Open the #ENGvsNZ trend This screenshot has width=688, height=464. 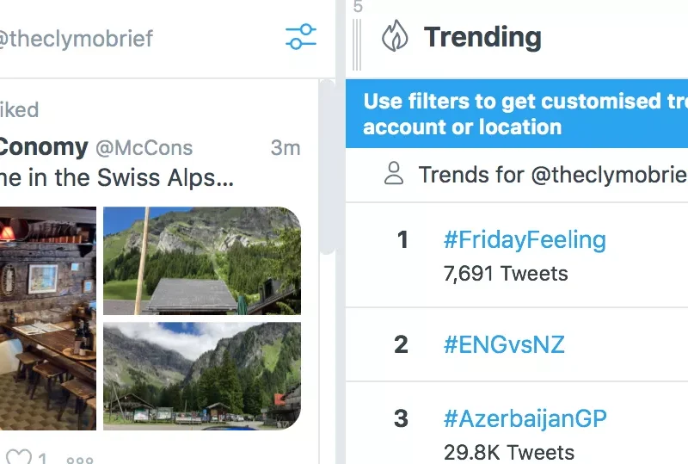point(504,345)
